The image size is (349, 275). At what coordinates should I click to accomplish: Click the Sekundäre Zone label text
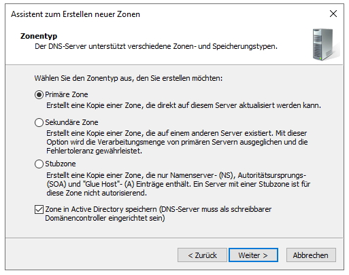click(x=71, y=122)
